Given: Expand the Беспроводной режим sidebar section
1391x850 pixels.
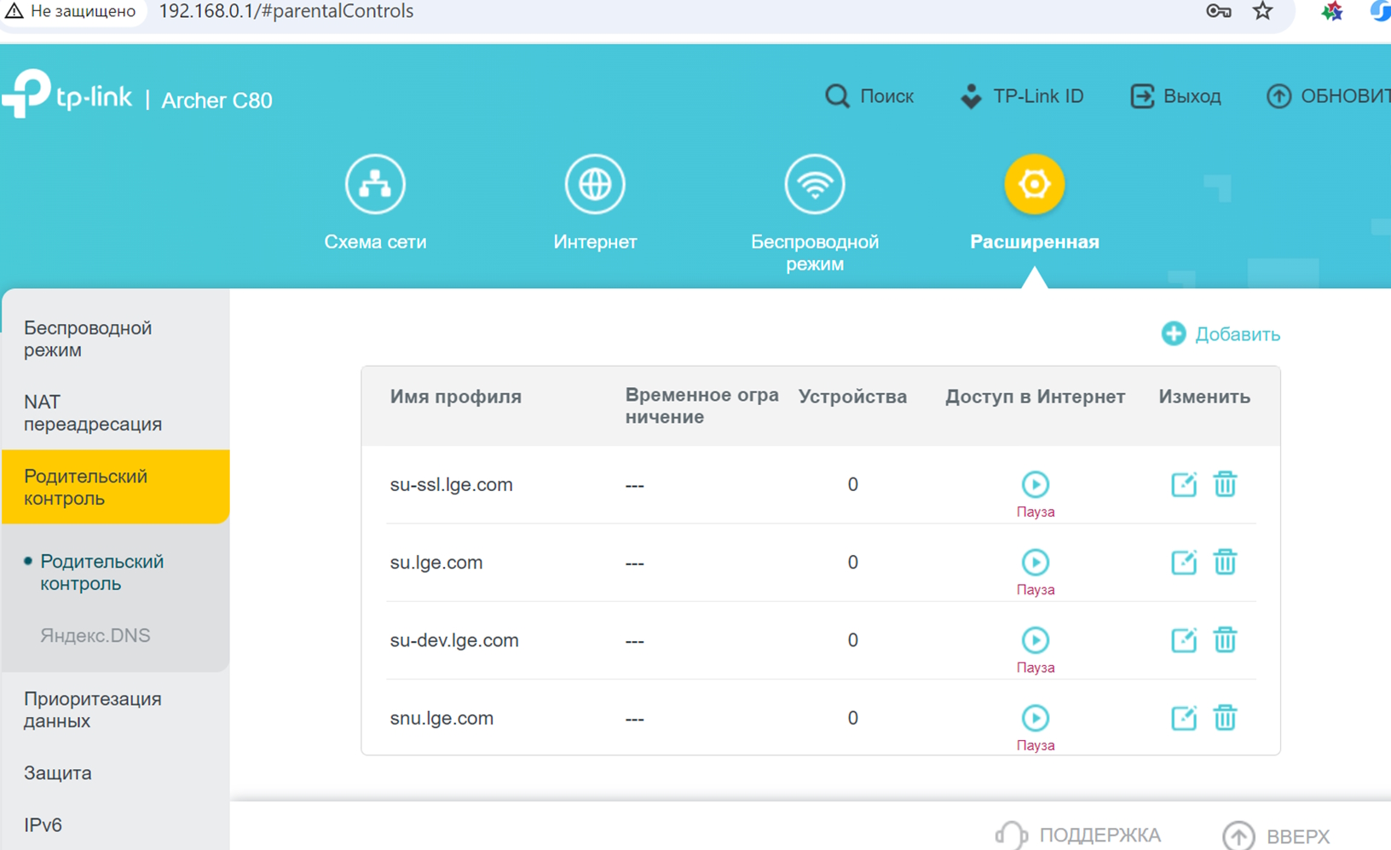Looking at the screenshot, I should click(88, 338).
